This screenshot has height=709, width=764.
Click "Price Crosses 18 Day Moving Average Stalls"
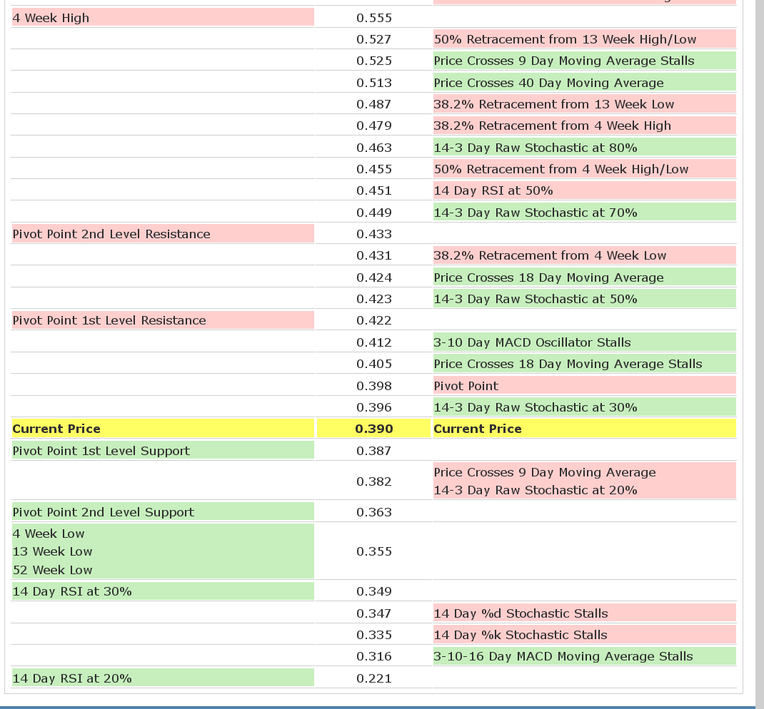coord(568,364)
